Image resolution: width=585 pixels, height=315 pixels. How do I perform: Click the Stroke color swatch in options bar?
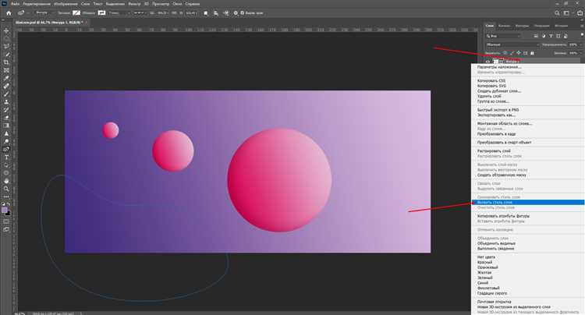[x=101, y=13]
